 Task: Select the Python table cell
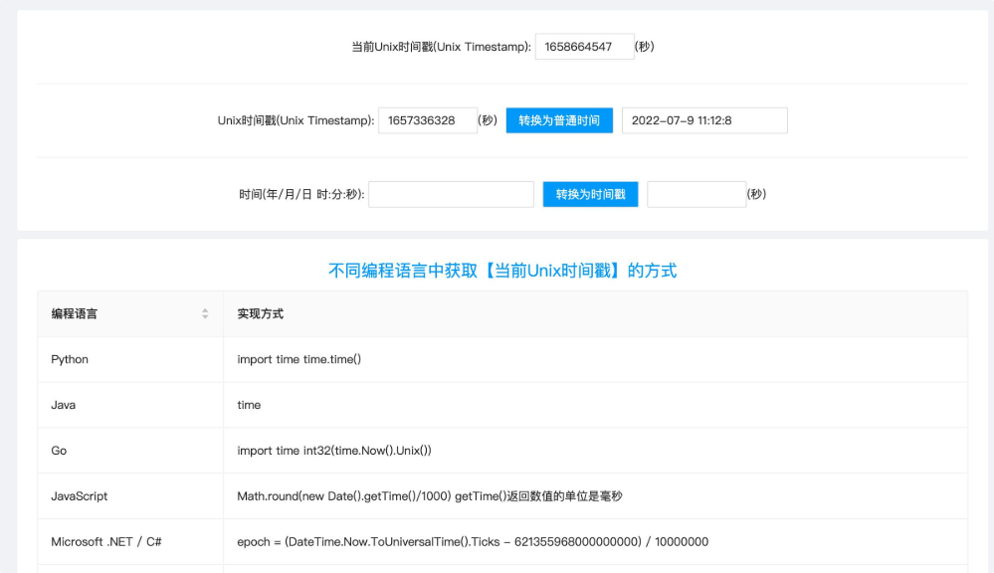point(130,359)
